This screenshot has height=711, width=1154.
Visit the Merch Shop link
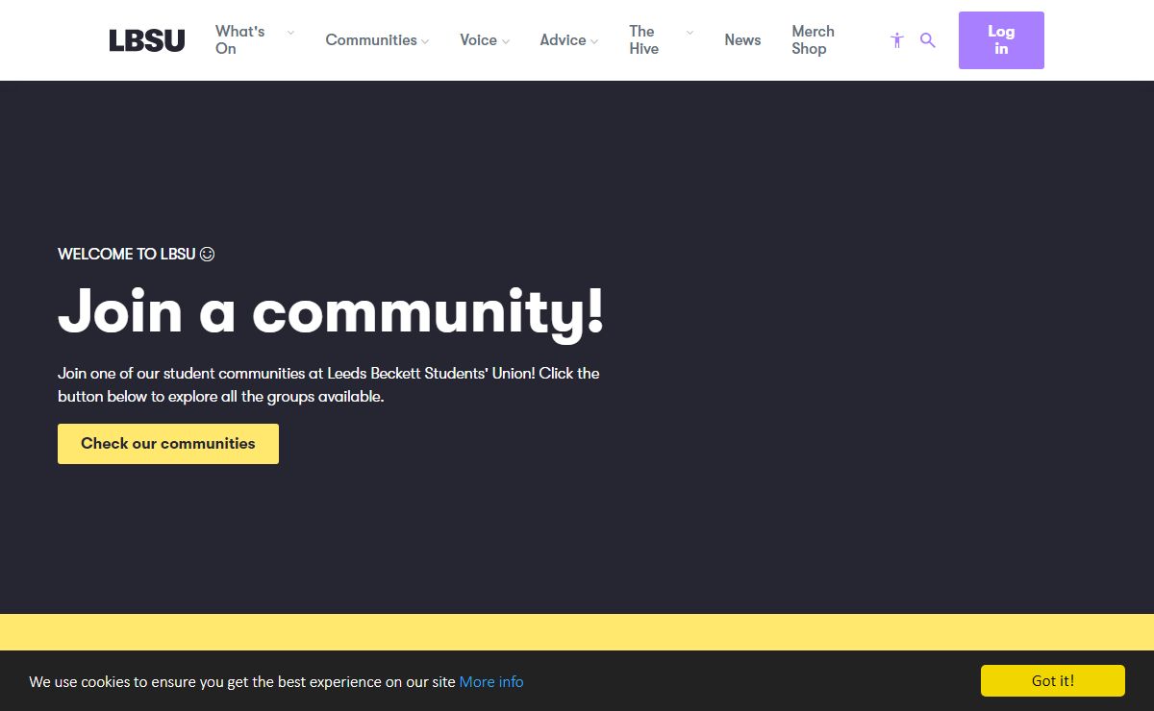814,40
